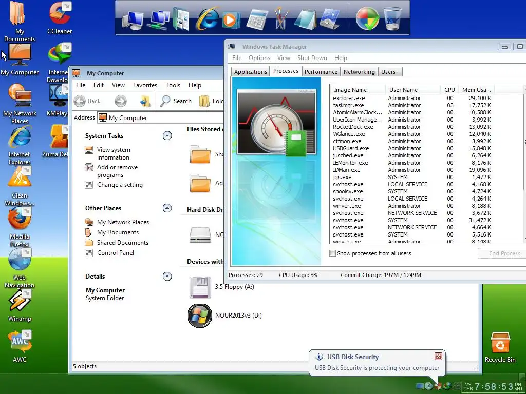Select Internet Explorer desktop icon

[x=20, y=146]
